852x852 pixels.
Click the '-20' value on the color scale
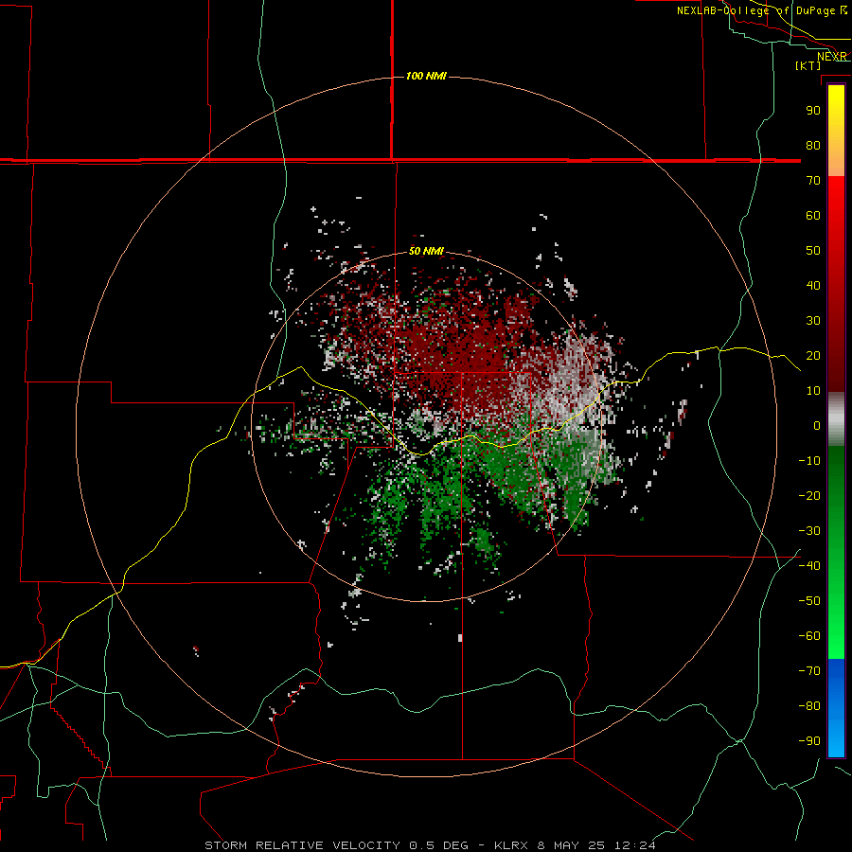(x=809, y=496)
